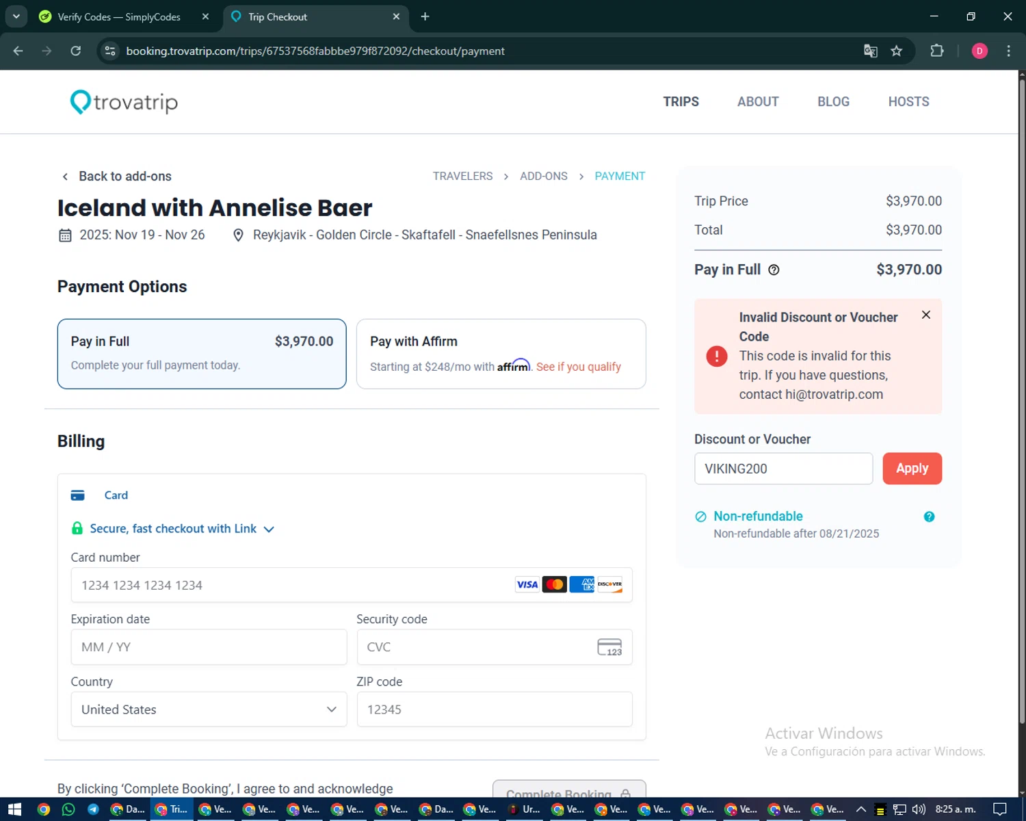Apply the discount voucher code
Viewport: 1026px width, 821px height.
[912, 469]
